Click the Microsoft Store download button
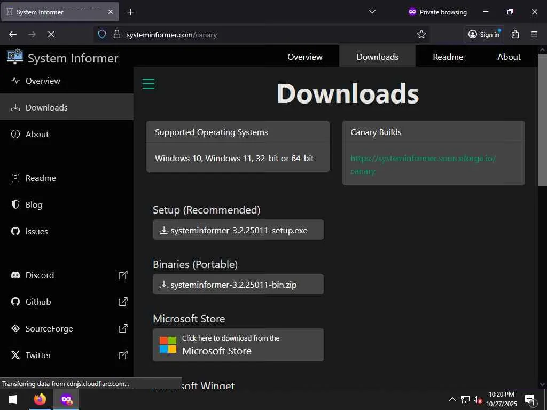Screen dimensions: 547x410 [x=238, y=345]
